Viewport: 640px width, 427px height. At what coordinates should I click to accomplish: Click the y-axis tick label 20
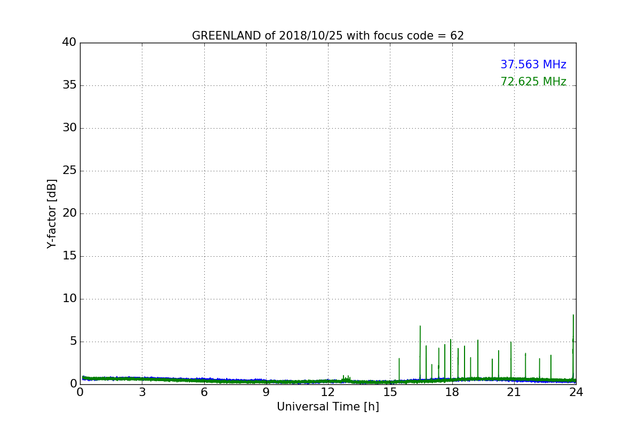coord(69,213)
